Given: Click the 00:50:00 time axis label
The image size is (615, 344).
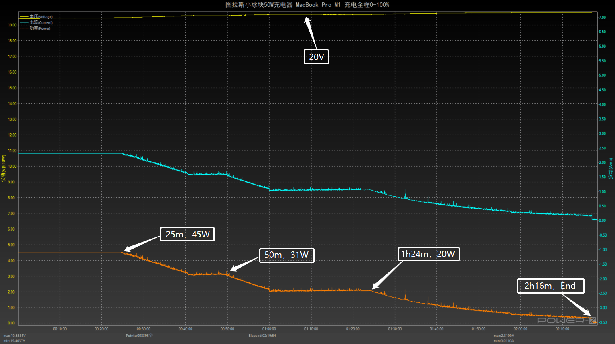Looking at the screenshot, I should 227,329.
